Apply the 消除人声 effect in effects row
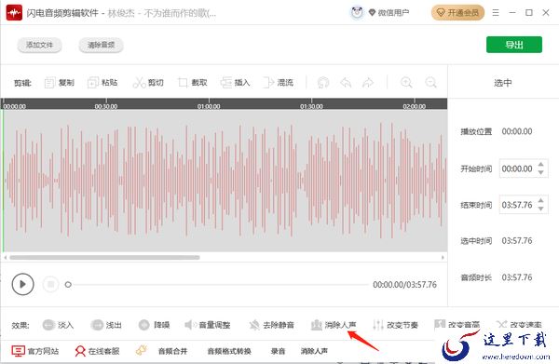This screenshot has height=364, width=559. click(x=334, y=325)
